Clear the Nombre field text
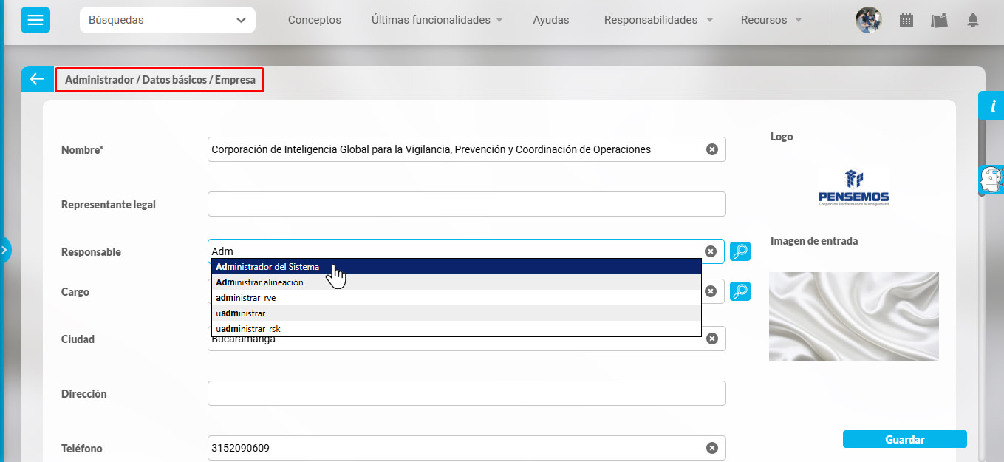The width and height of the screenshot is (1004, 462). pyautogui.click(x=711, y=149)
